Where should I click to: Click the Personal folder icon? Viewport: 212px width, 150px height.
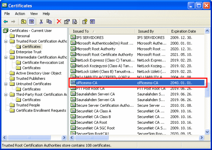click(x=12, y=36)
